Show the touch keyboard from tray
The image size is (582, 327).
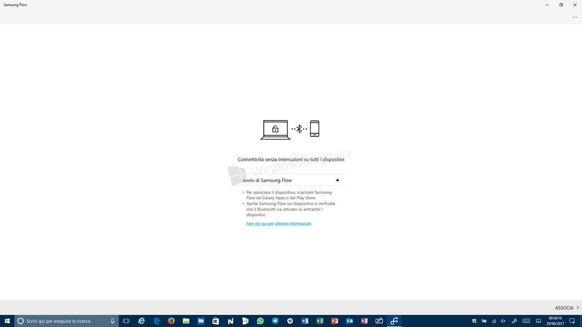coord(526,321)
